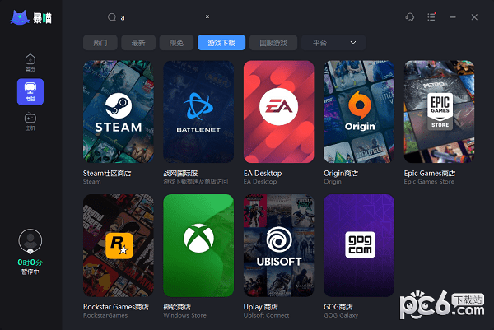Viewport: 494px width, 330px height.
Task: Focus the search input field
Action: pos(161,17)
